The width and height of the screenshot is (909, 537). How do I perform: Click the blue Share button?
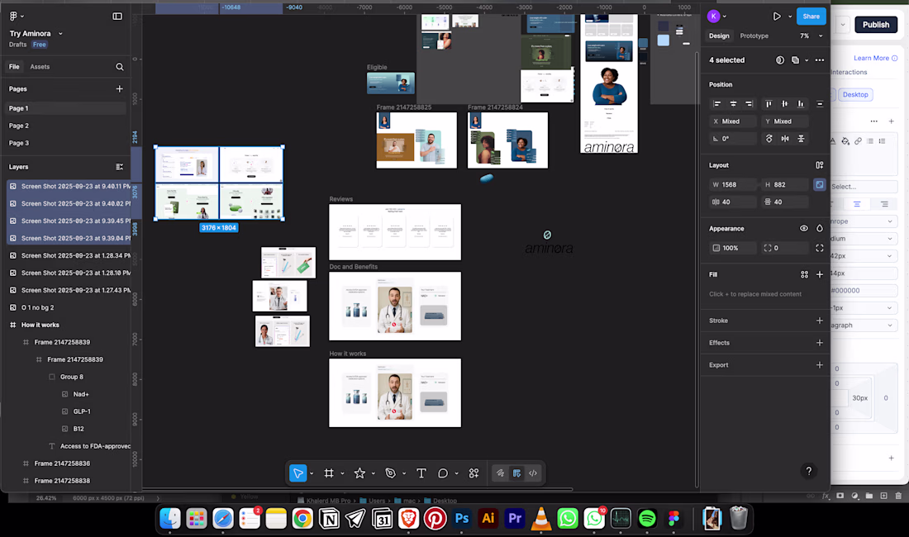(811, 17)
